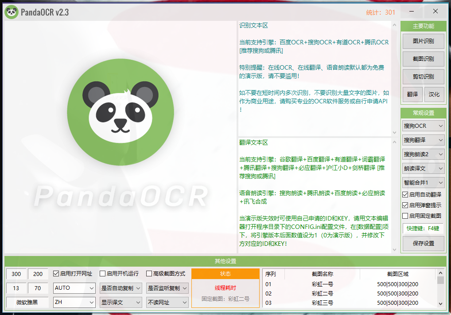Click the 微软雅黑 font button

pyautogui.click(x=27, y=302)
